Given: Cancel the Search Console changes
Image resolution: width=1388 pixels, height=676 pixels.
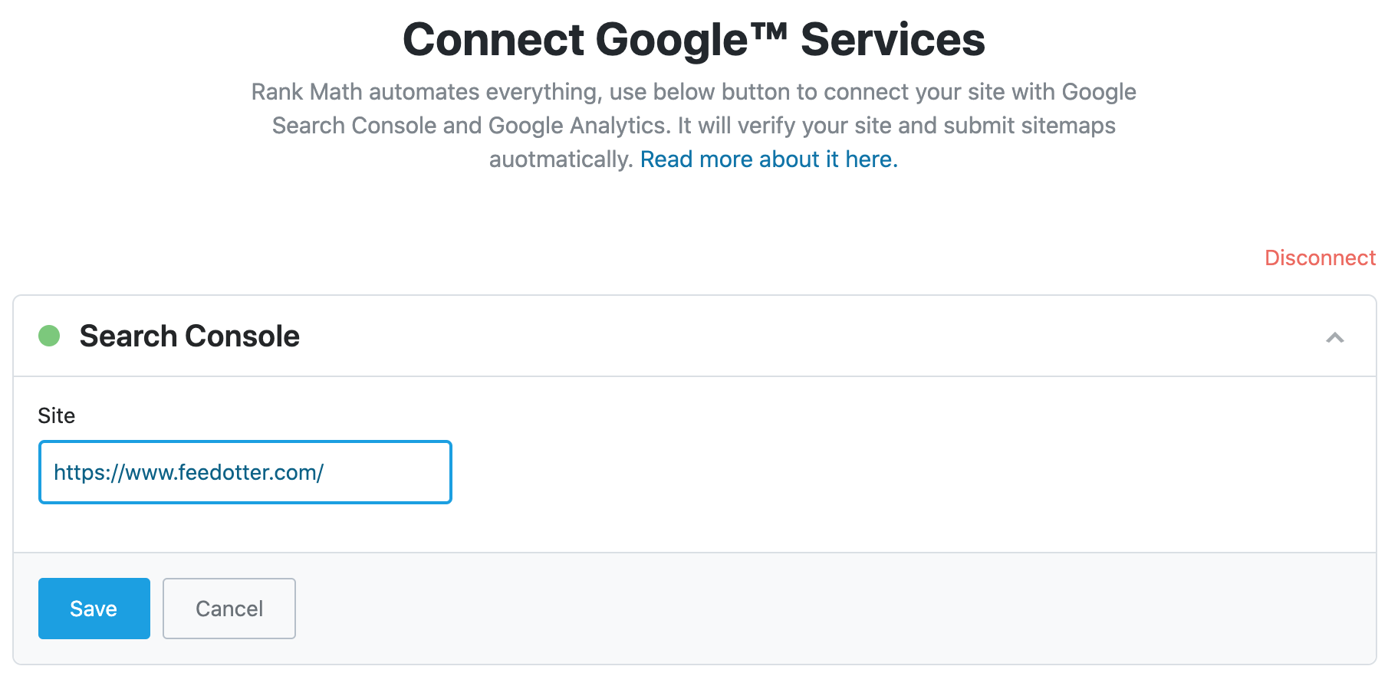Looking at the screenshot, I should [229, 609].
